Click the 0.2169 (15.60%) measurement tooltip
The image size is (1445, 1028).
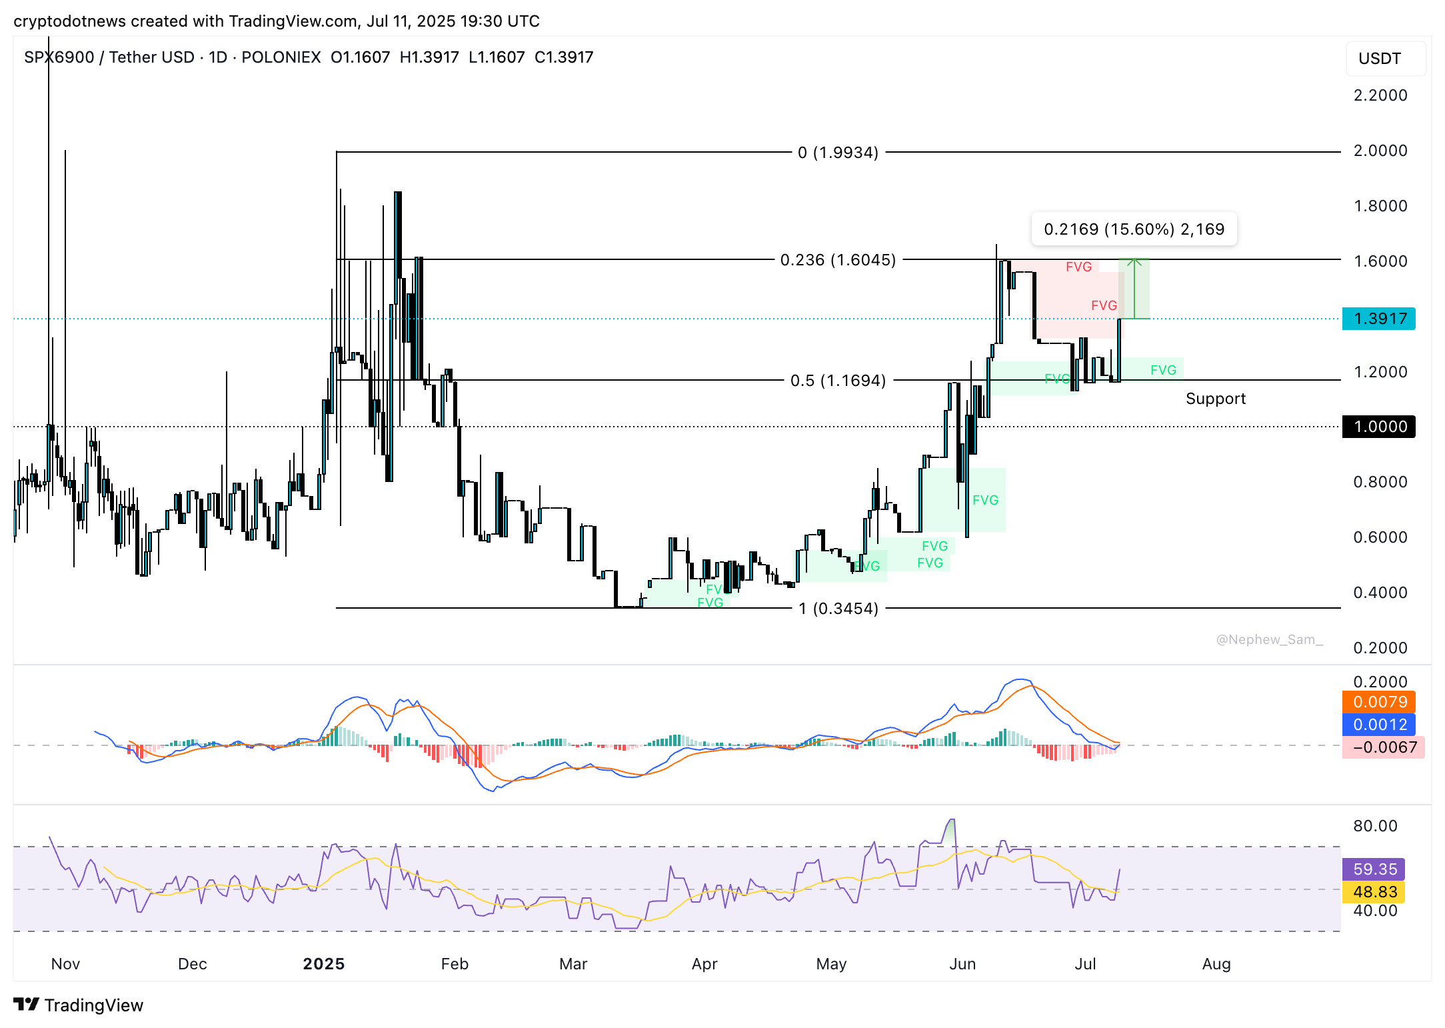coord(1134,229)
